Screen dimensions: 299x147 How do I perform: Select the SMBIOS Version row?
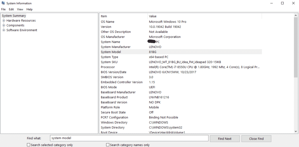pos(181,77)
